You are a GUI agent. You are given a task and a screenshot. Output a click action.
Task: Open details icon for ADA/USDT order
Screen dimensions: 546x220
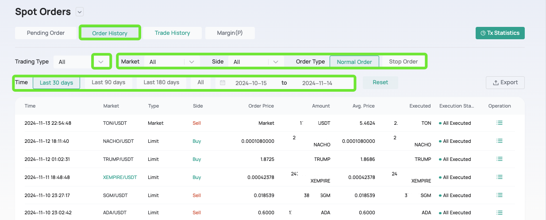coord(500,213)
